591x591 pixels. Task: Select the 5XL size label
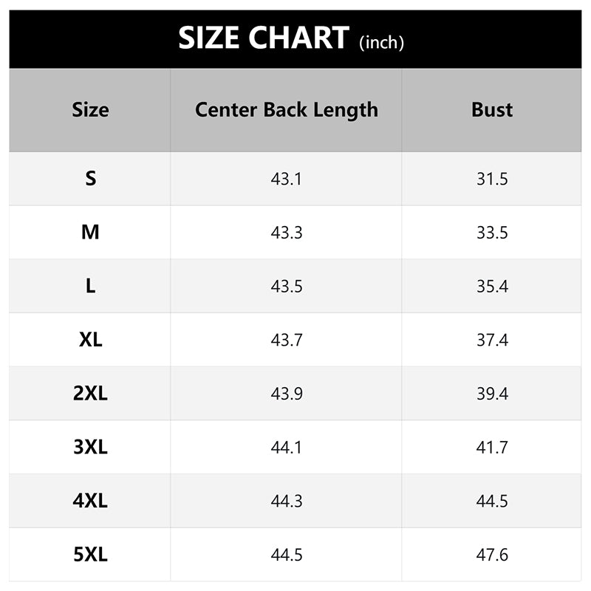pos(90,555)
